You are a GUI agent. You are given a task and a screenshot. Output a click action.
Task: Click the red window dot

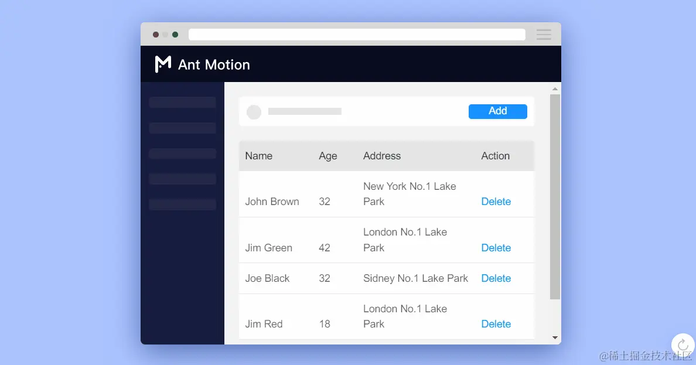156,35
